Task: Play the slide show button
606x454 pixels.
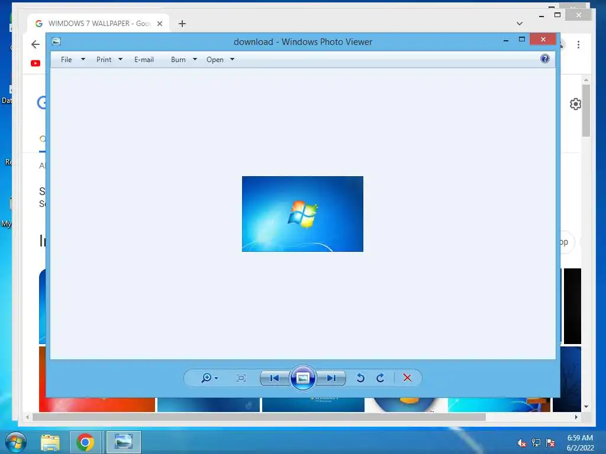Action: pos(302,378)
